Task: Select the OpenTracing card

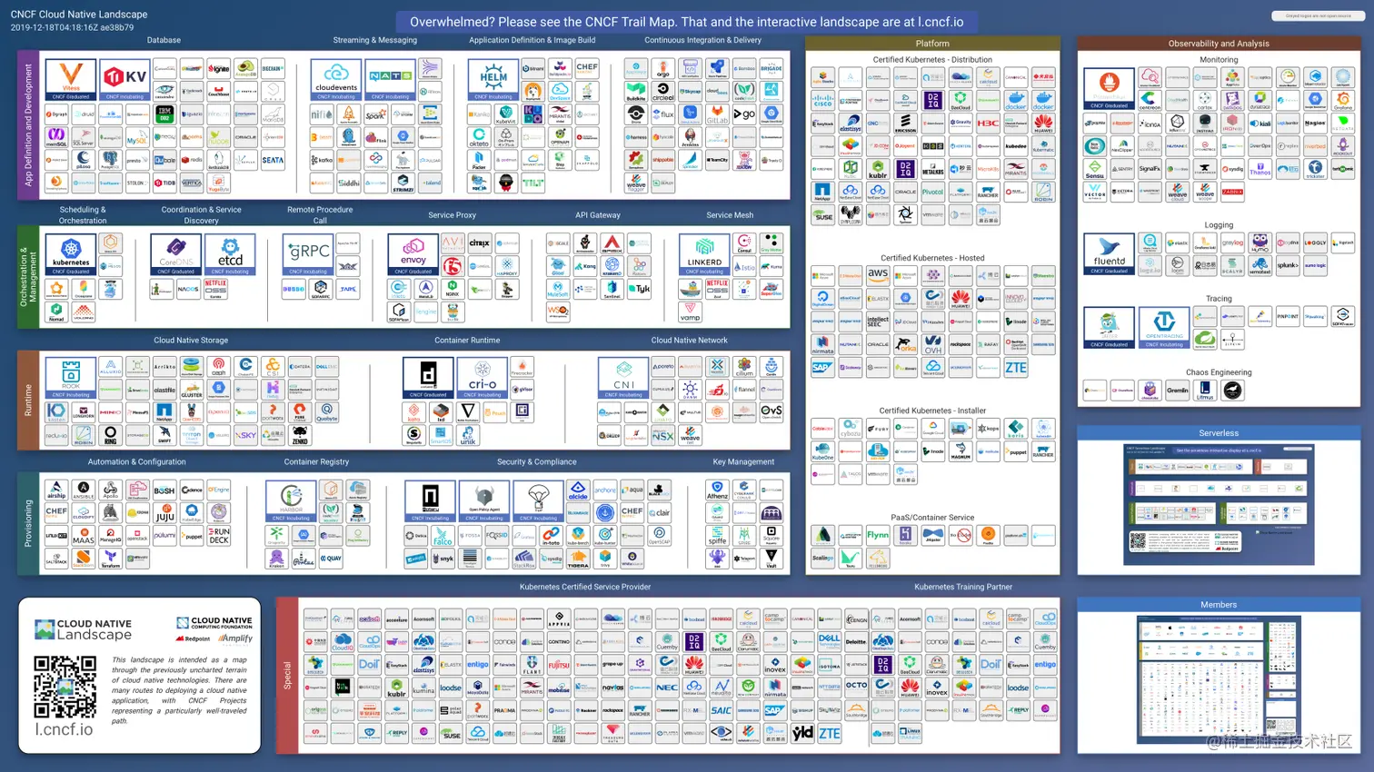Action: pos(1164,328)
